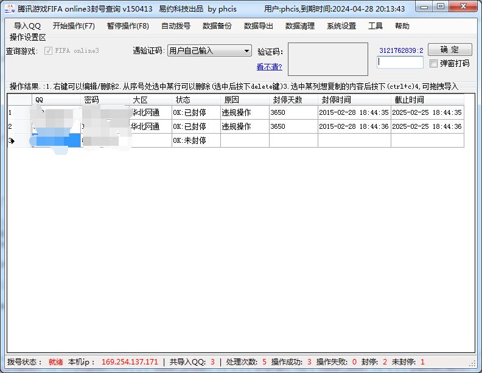This screenshot has height=373, width=482.
Task: Minimize the application window
Action: (x=424, y=7)
